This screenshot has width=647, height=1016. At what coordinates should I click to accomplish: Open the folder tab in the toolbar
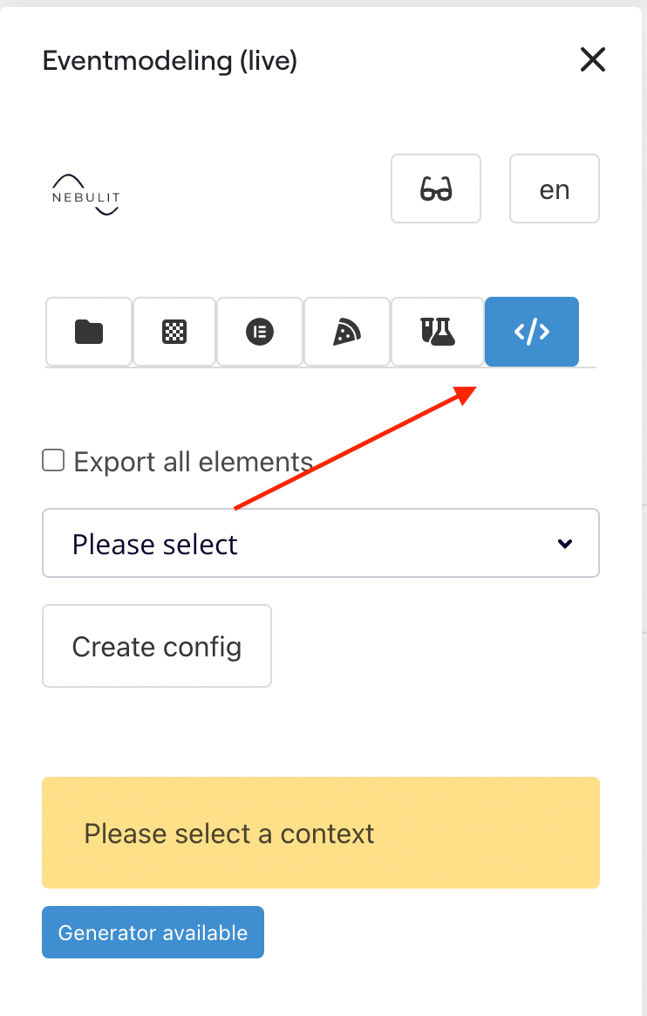88,332
